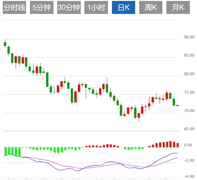
Task: Click the -2.00 MACD axis label
Action: pyautogui.click(x=188, y=161)
